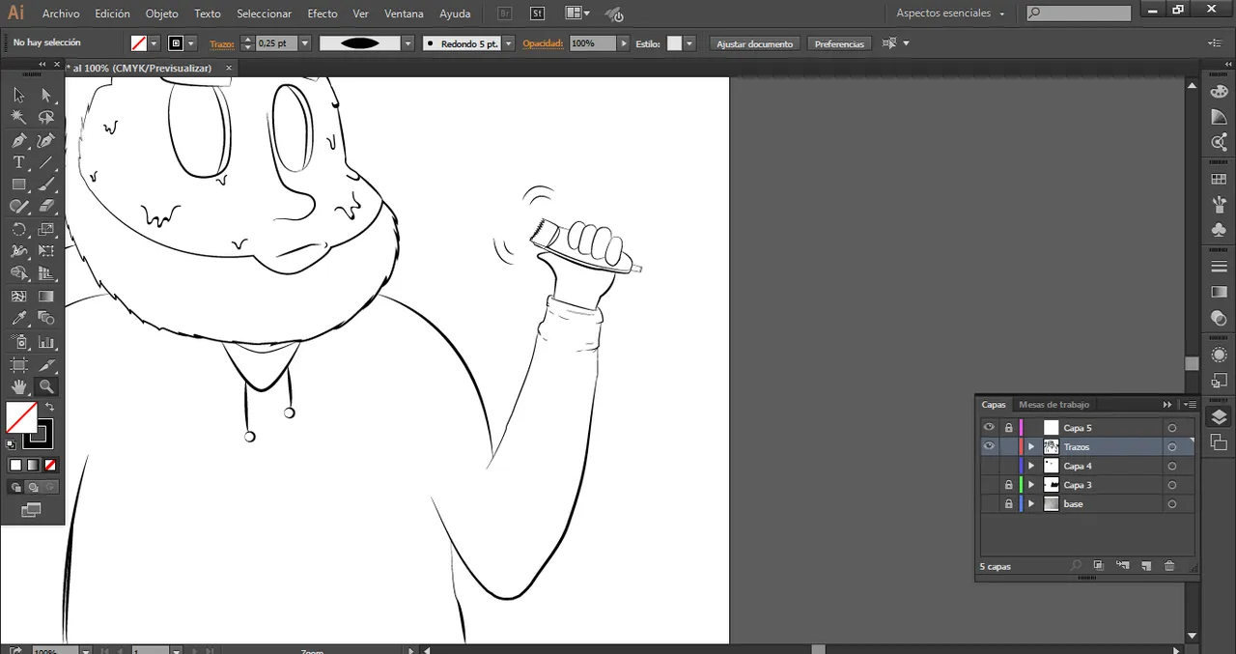The image size is (1236, 654).
Task: Click the Ajustar documento button
Action: (x=754, y=43)
